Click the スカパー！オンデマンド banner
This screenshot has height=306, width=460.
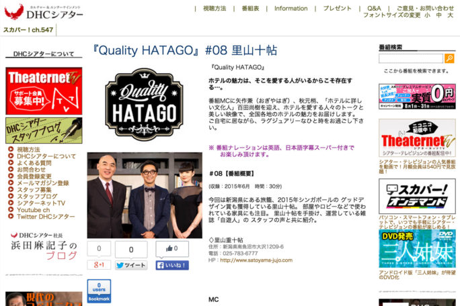coord(417,196)
